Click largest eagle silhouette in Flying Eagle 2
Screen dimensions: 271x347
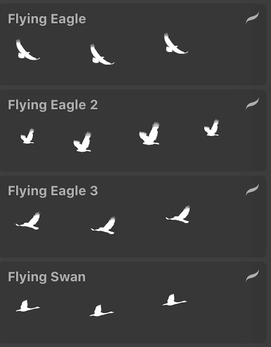[x=150, y=133]
